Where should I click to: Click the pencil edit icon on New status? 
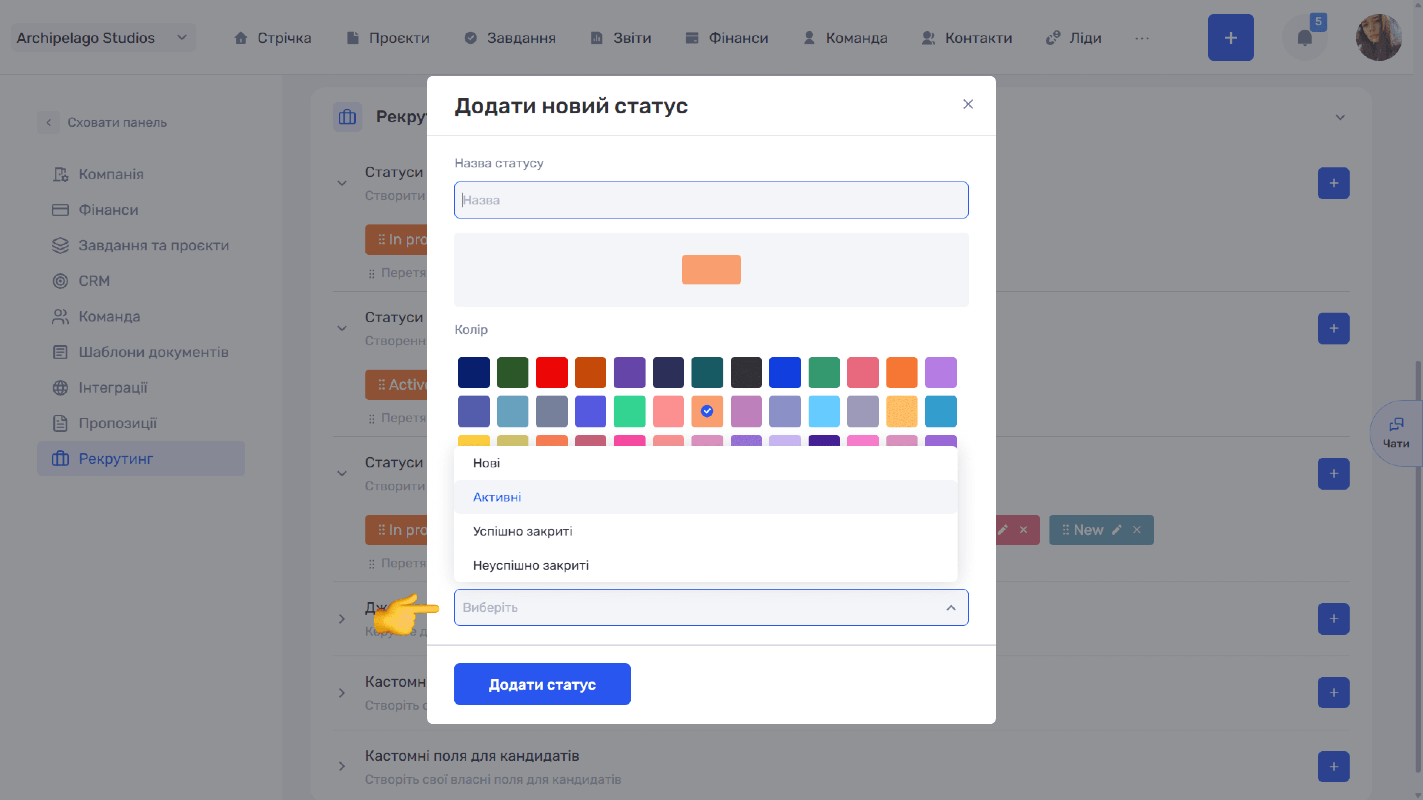(x=1117, y=530)
